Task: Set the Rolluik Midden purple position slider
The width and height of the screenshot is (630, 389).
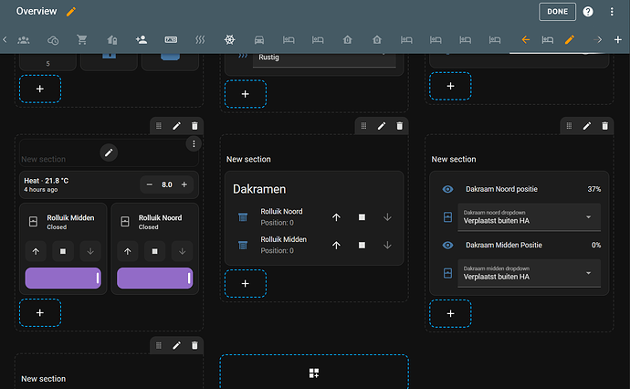Action: pos(63,279)
